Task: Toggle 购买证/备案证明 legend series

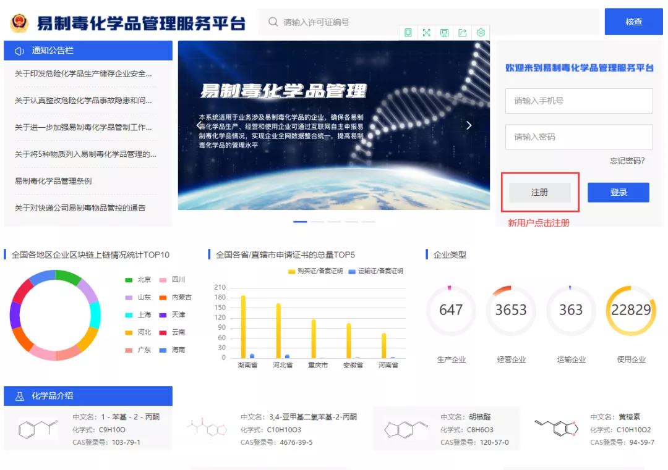Action: pyautogui.click(x=314, y=271)
